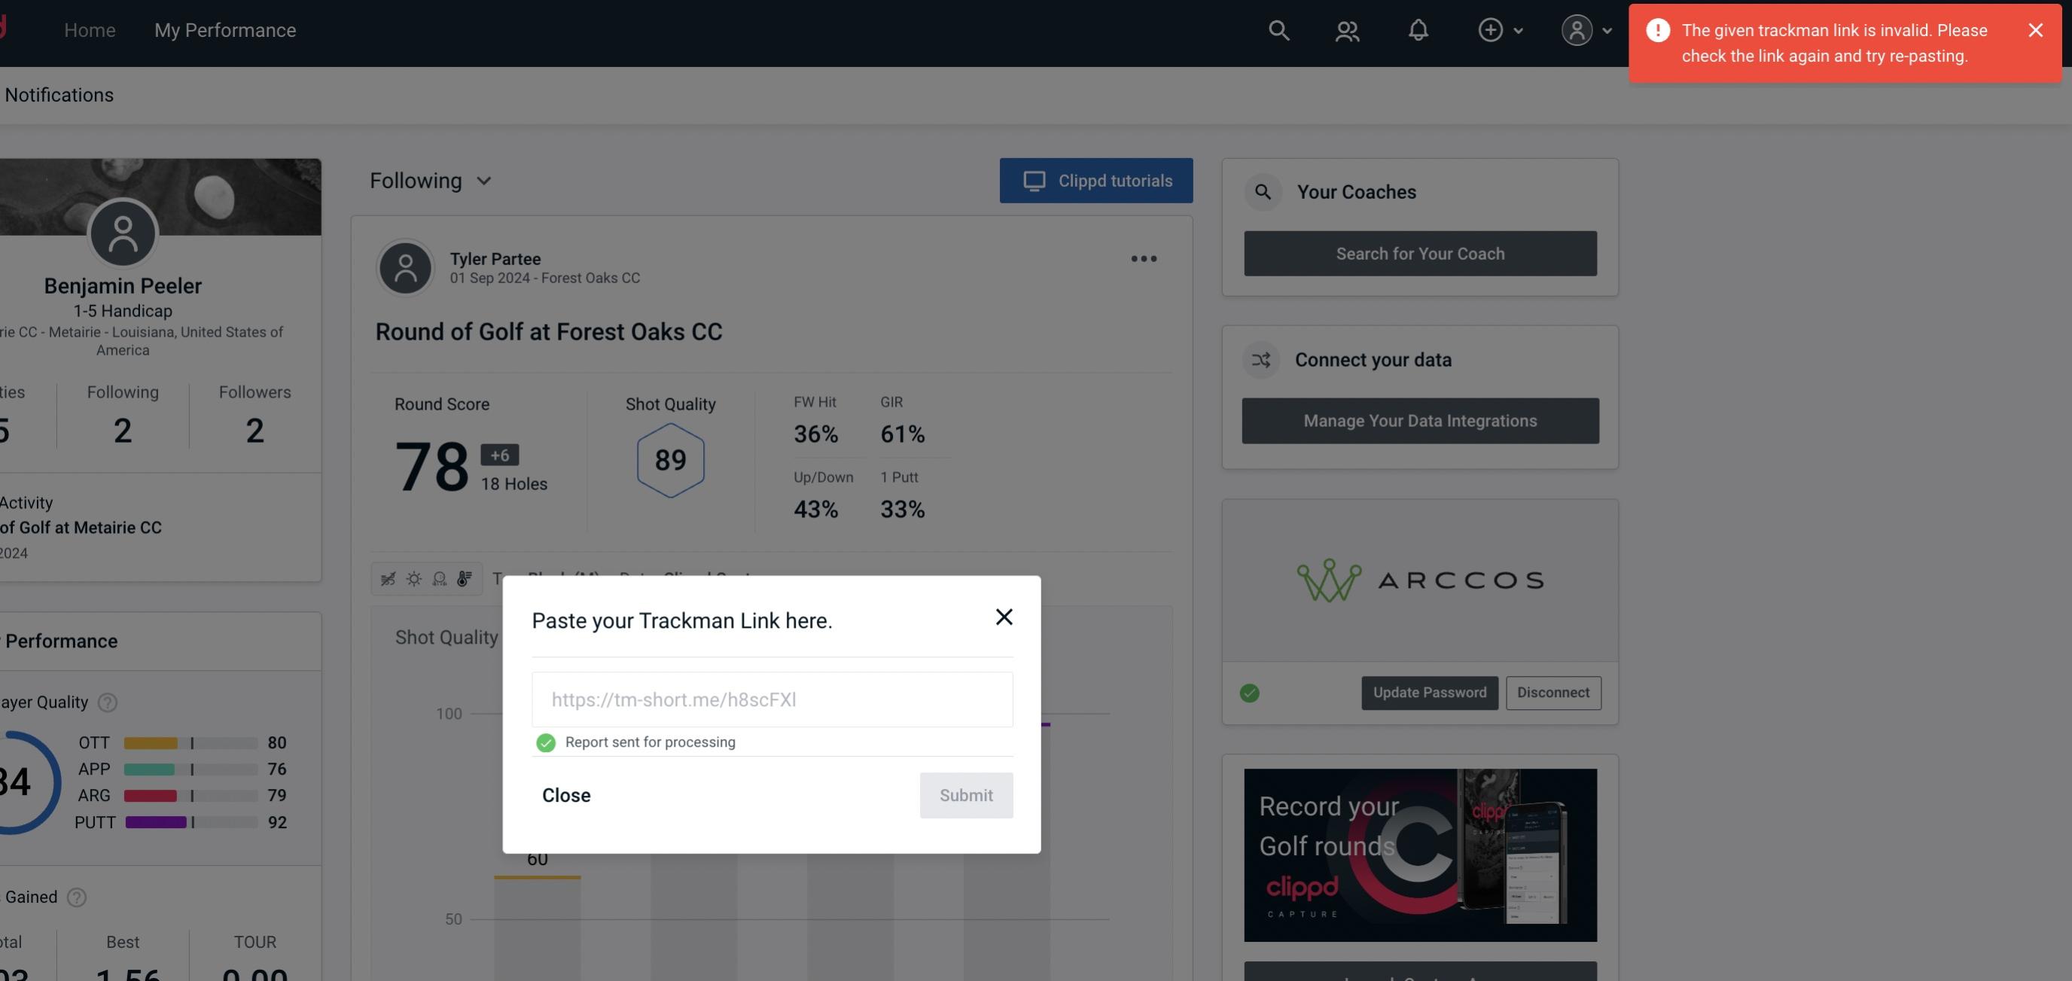
Task: Click the add/plus icon in the top navigation
Action: coord(1491,28)
